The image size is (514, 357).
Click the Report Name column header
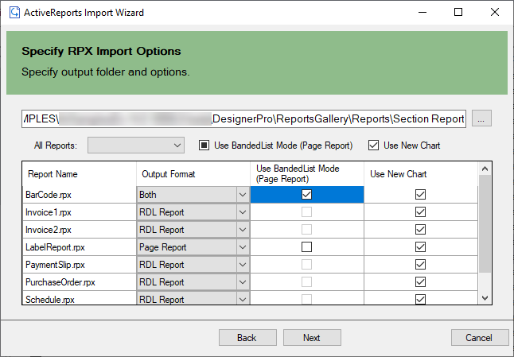pyautogui.click(x=80, y=174)
